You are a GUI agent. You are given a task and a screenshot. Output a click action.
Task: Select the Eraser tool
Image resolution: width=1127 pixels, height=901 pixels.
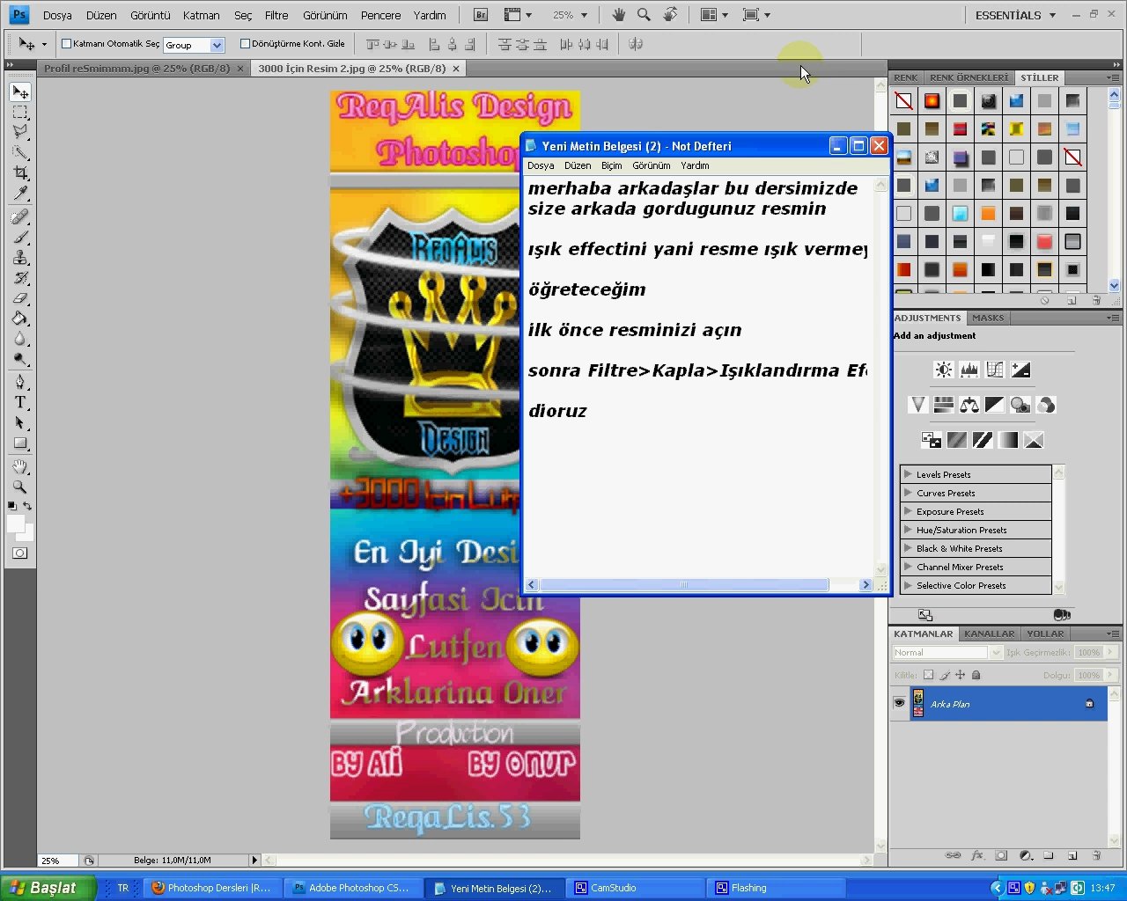click(x=20, y=298)
